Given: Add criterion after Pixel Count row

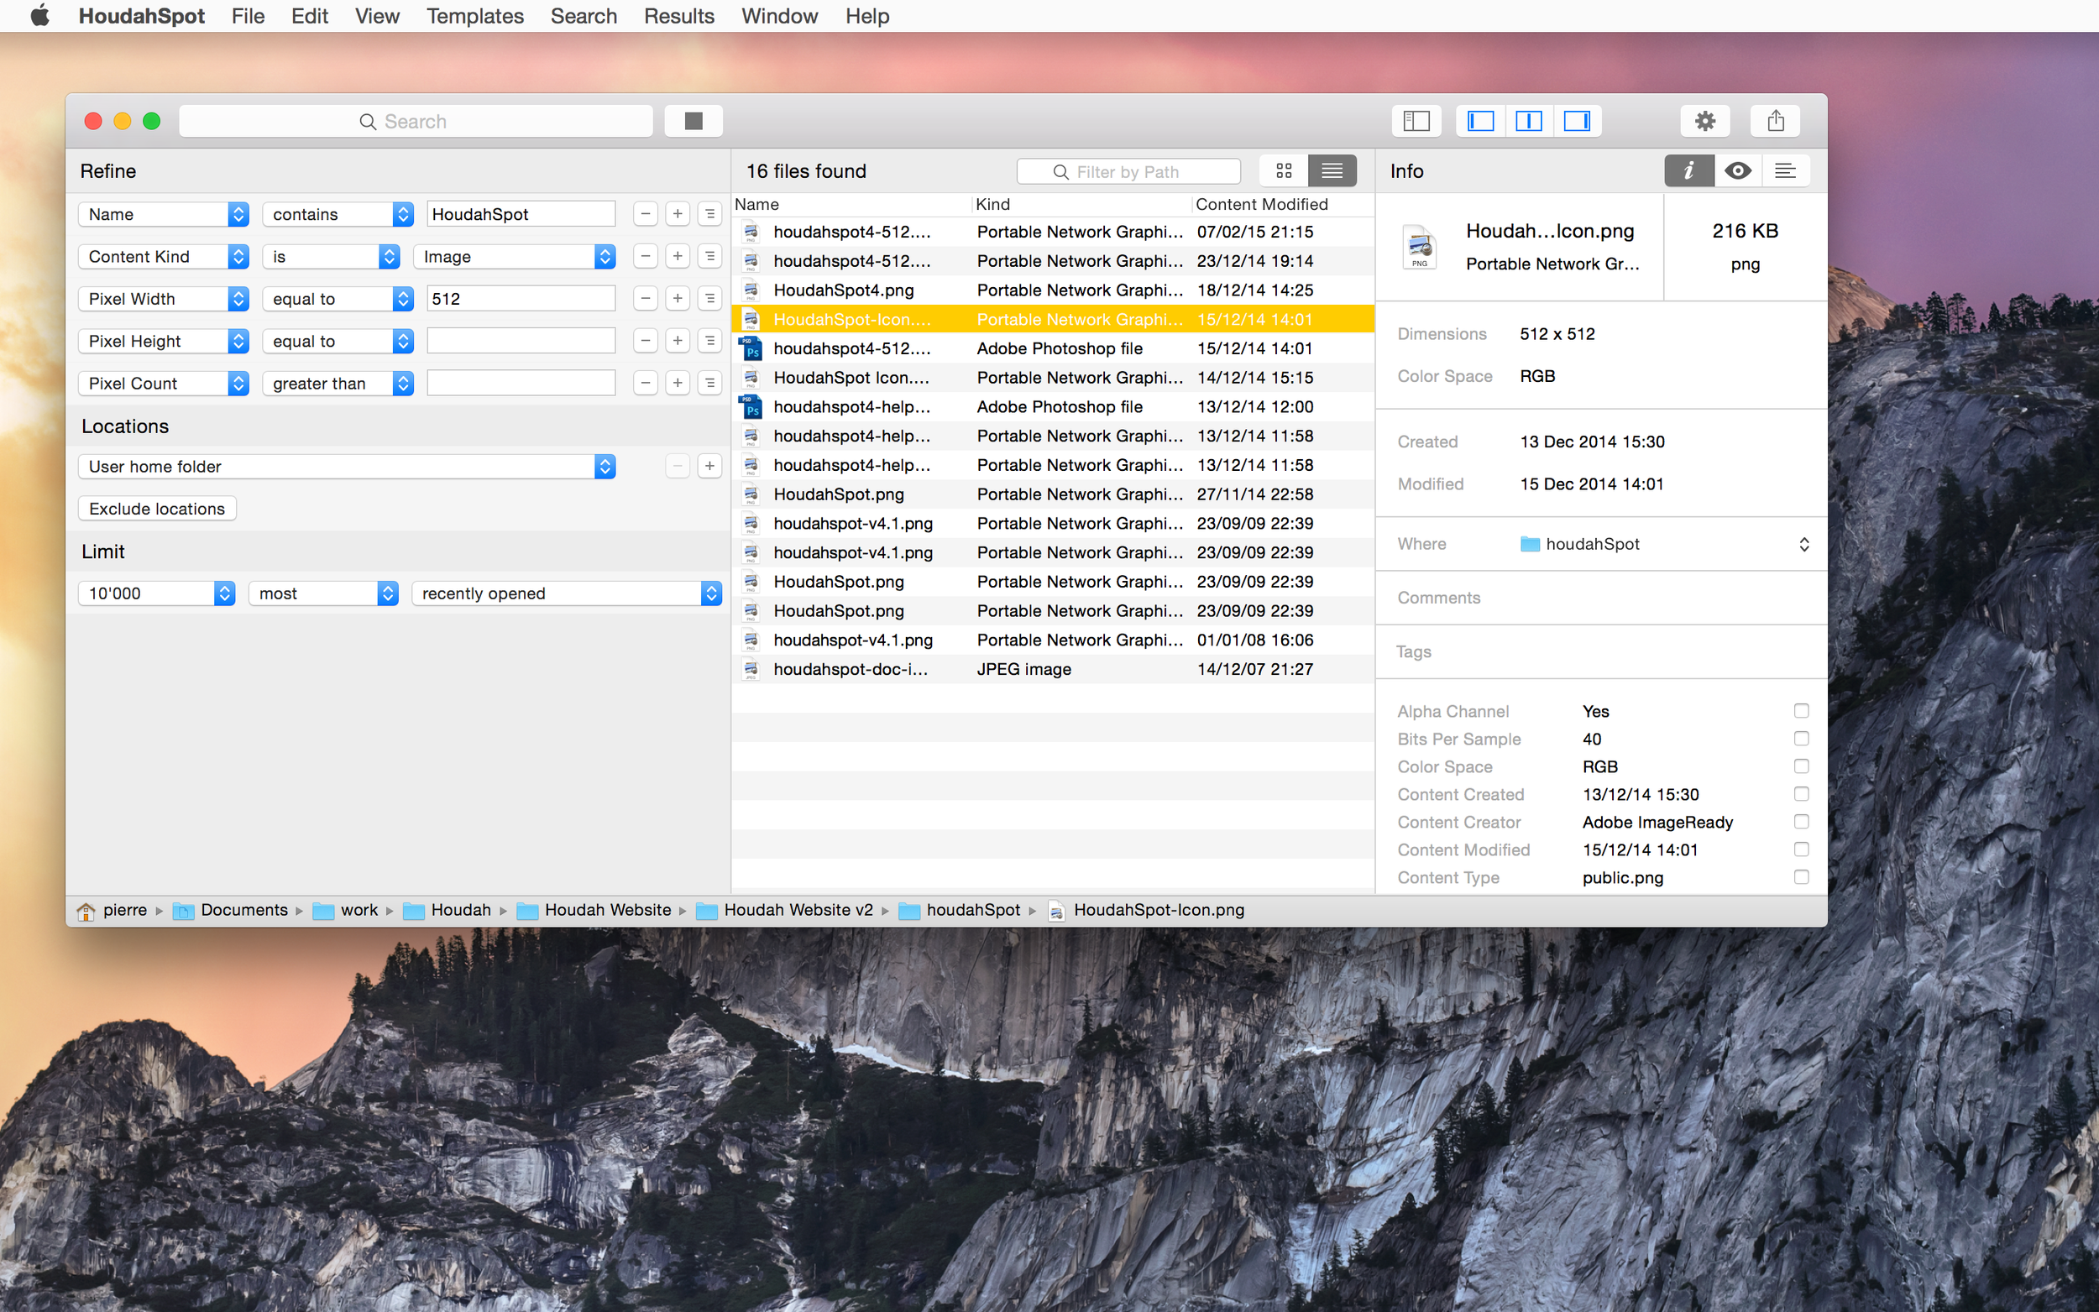Looking at the screenshot, I should tap(678, 383).
